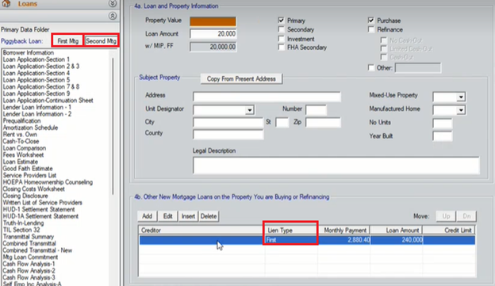Open Lender Loan Information - 1
495x286 pixels.
[x=37, y=107]
